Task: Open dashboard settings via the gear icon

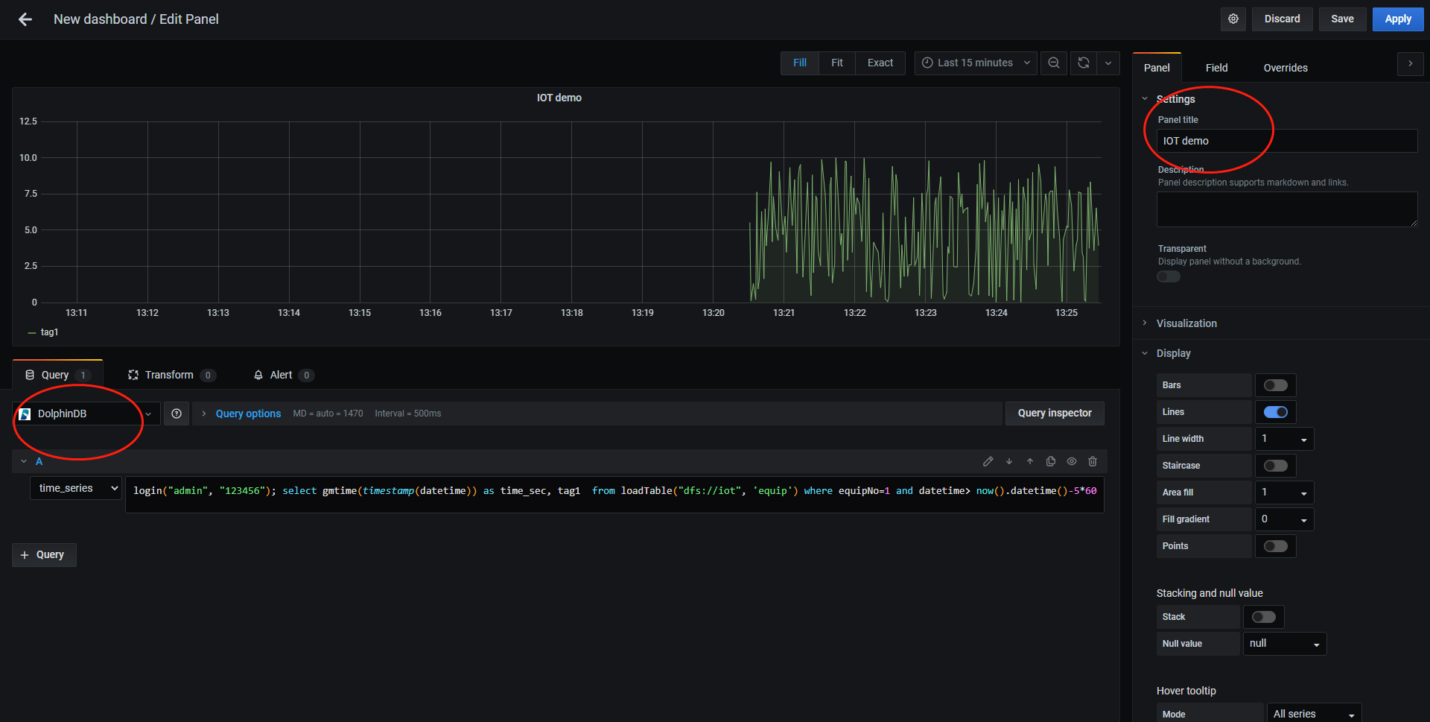Action: pos(1233,19)
